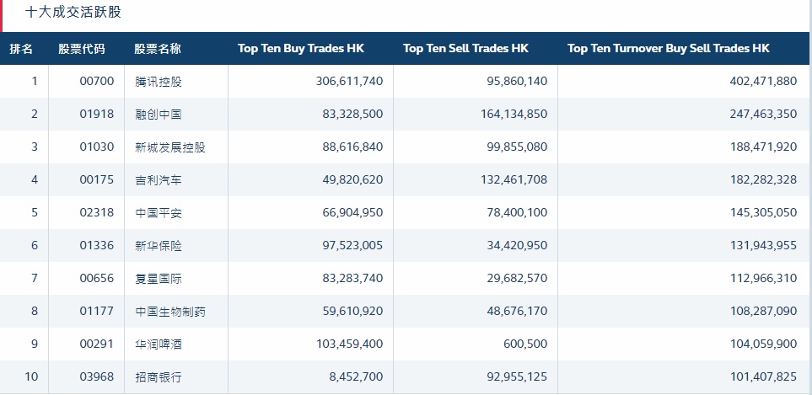
Task: Open the 腾讯控股 stock link
Action: click(x=158, y=82)
